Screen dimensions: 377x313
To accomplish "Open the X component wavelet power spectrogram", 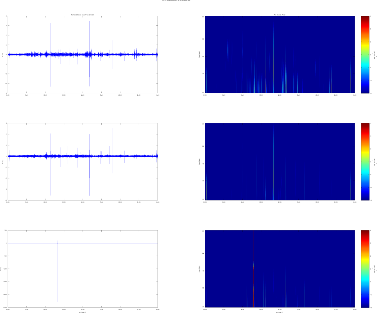I will click(280, 54).
